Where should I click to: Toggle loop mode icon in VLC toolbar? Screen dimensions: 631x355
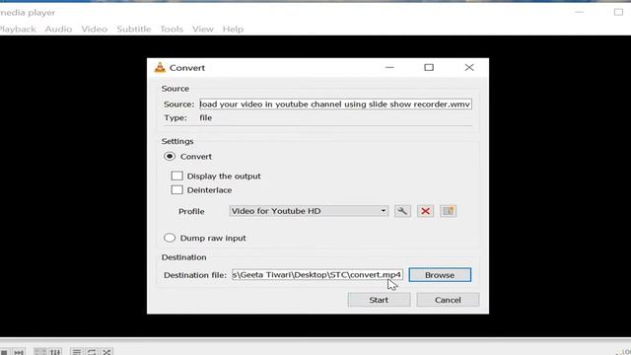[92, 352]
